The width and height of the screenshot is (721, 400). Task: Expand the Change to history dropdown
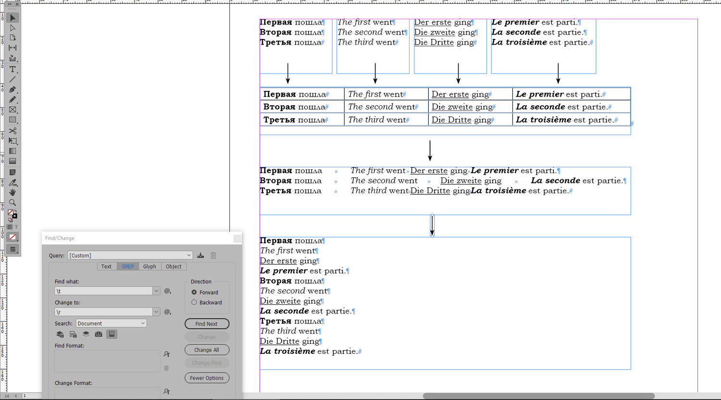pos(156,312)
